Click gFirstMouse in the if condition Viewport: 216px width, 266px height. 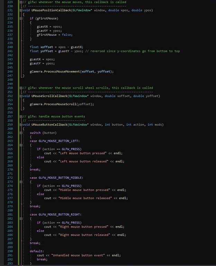[x=47, y=18]
